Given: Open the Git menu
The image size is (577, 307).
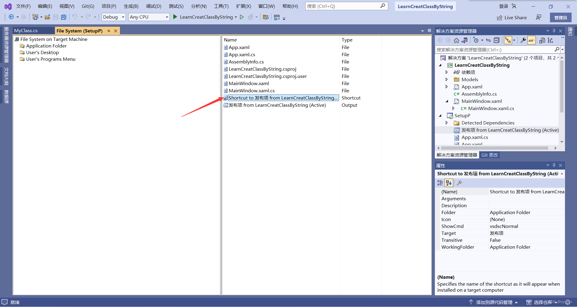Looking at the screenshot, I should tap(87, 6).
